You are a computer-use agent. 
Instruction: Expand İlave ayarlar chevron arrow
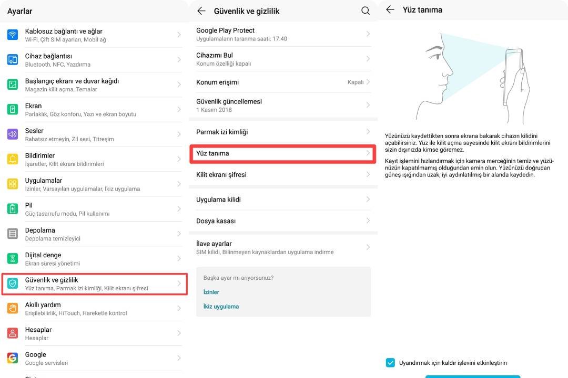tap(368, 247)
